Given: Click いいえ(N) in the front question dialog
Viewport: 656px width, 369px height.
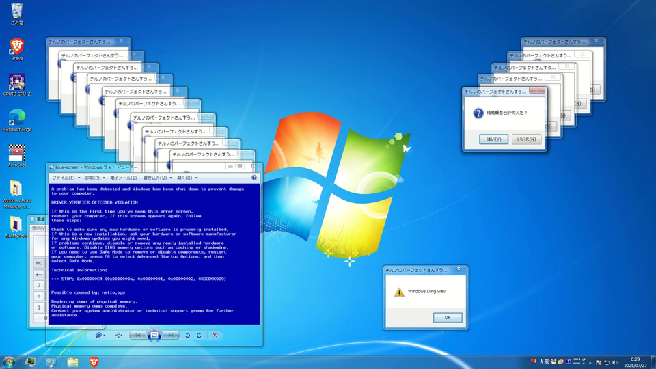Looking at the screenshot, I should (526, 139).
